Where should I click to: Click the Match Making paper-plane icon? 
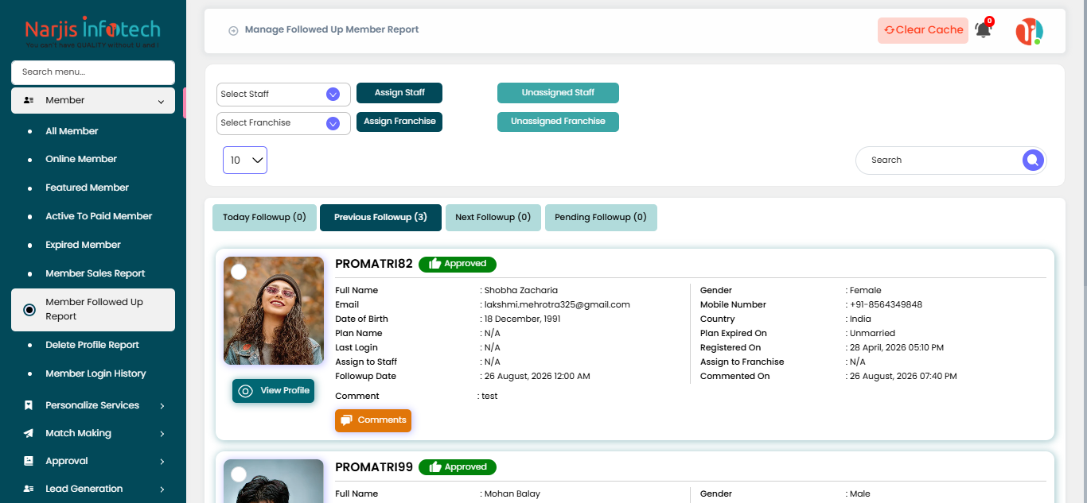tap(29, 433)
